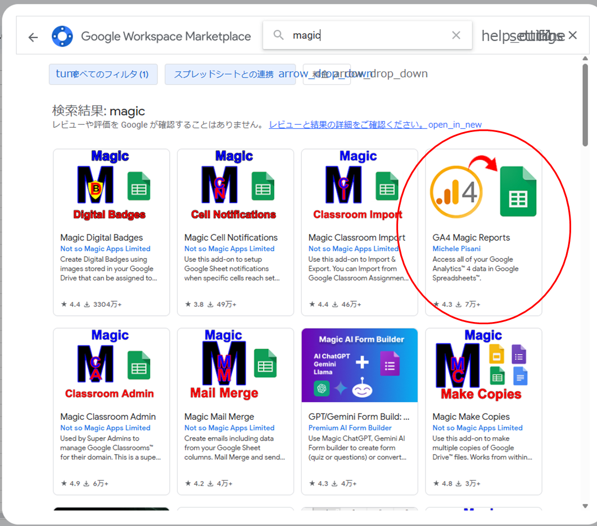Click the 3.8 rating with 49万+ installs
597x526 pixels.
point(211,305)
